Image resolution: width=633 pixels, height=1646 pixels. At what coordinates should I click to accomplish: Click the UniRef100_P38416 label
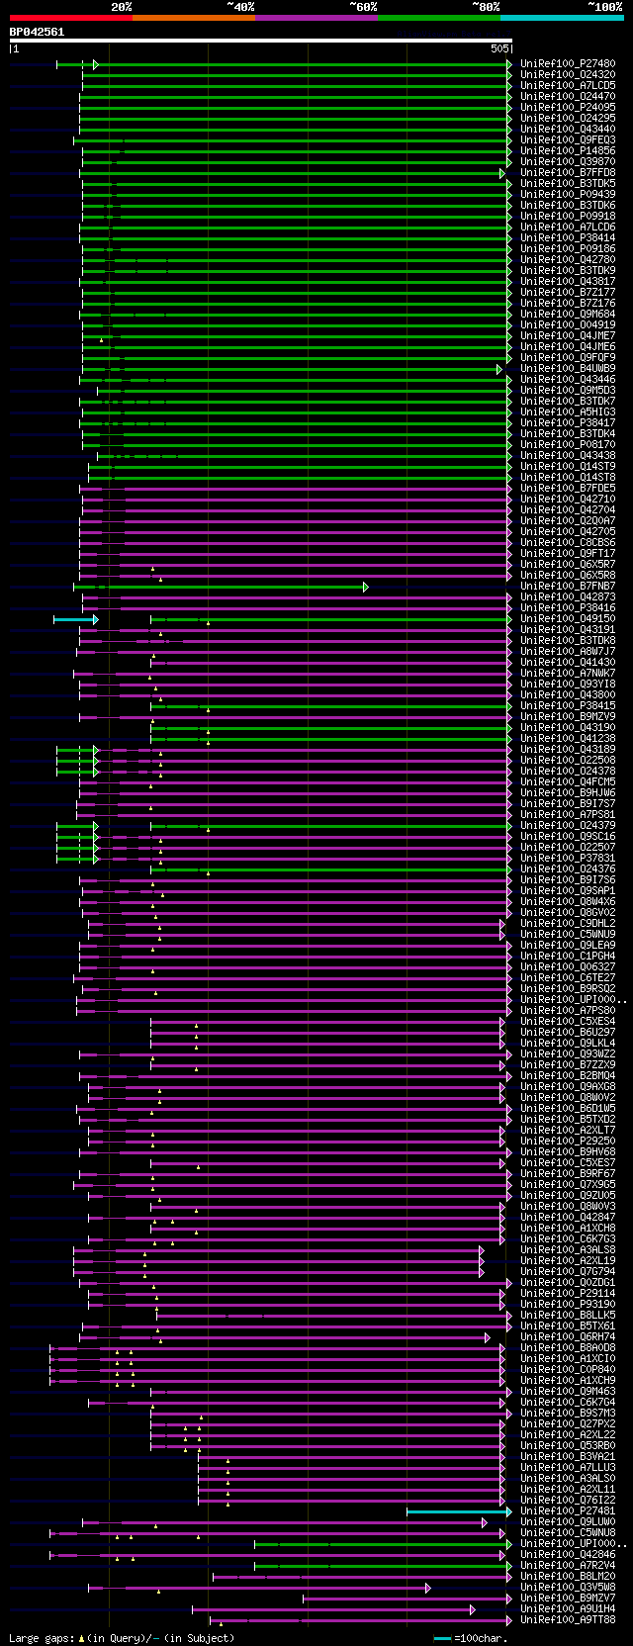click(x=568, y=608)
